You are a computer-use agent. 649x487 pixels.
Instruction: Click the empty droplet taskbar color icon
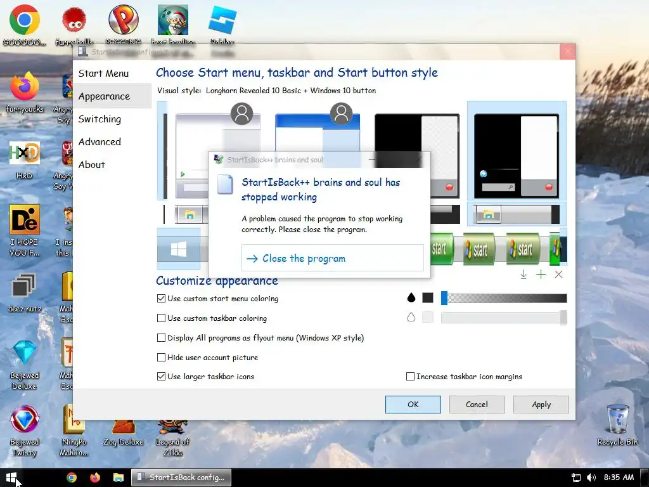pyautogui.click(x=411, y=317)
